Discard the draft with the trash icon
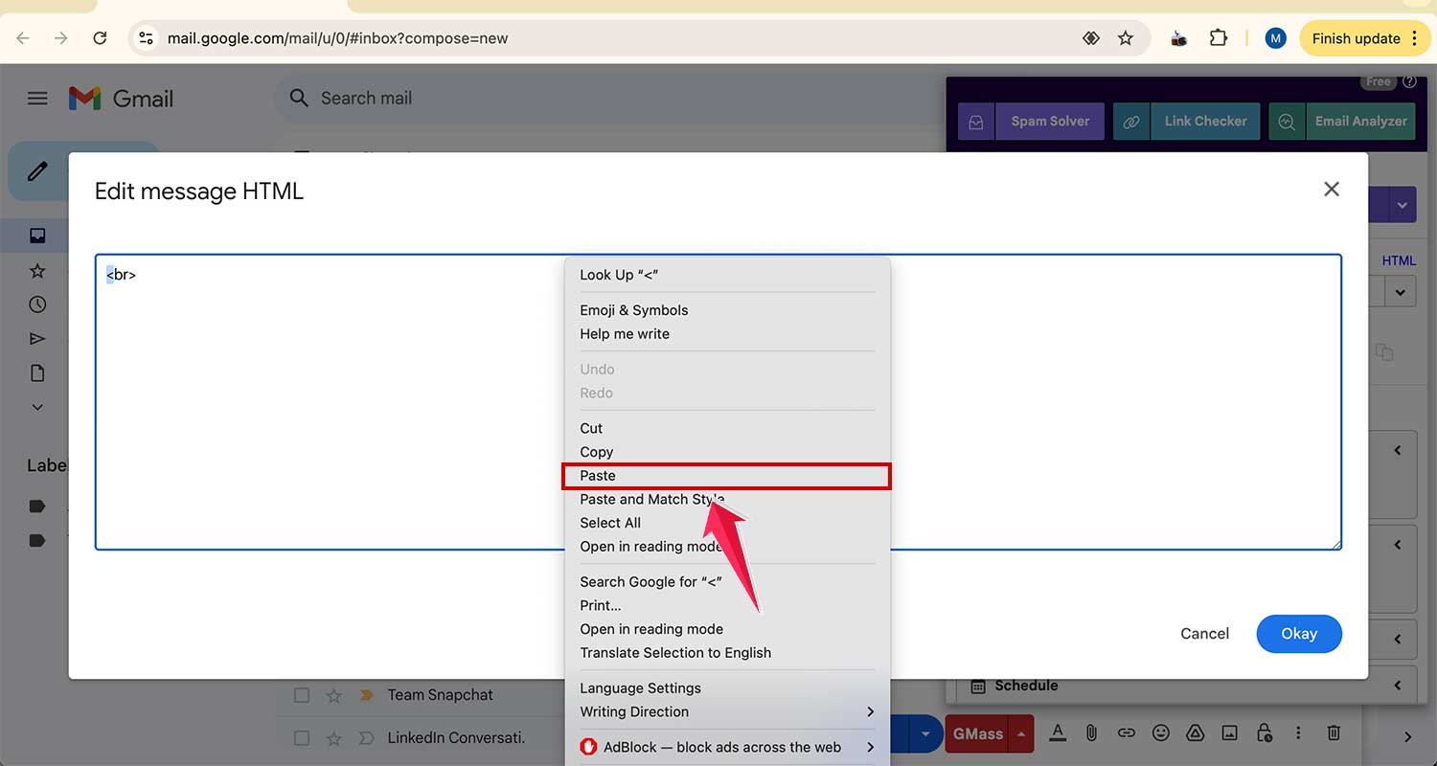The width and height of the screenshot is (1437, 766). pos(1333,732)
